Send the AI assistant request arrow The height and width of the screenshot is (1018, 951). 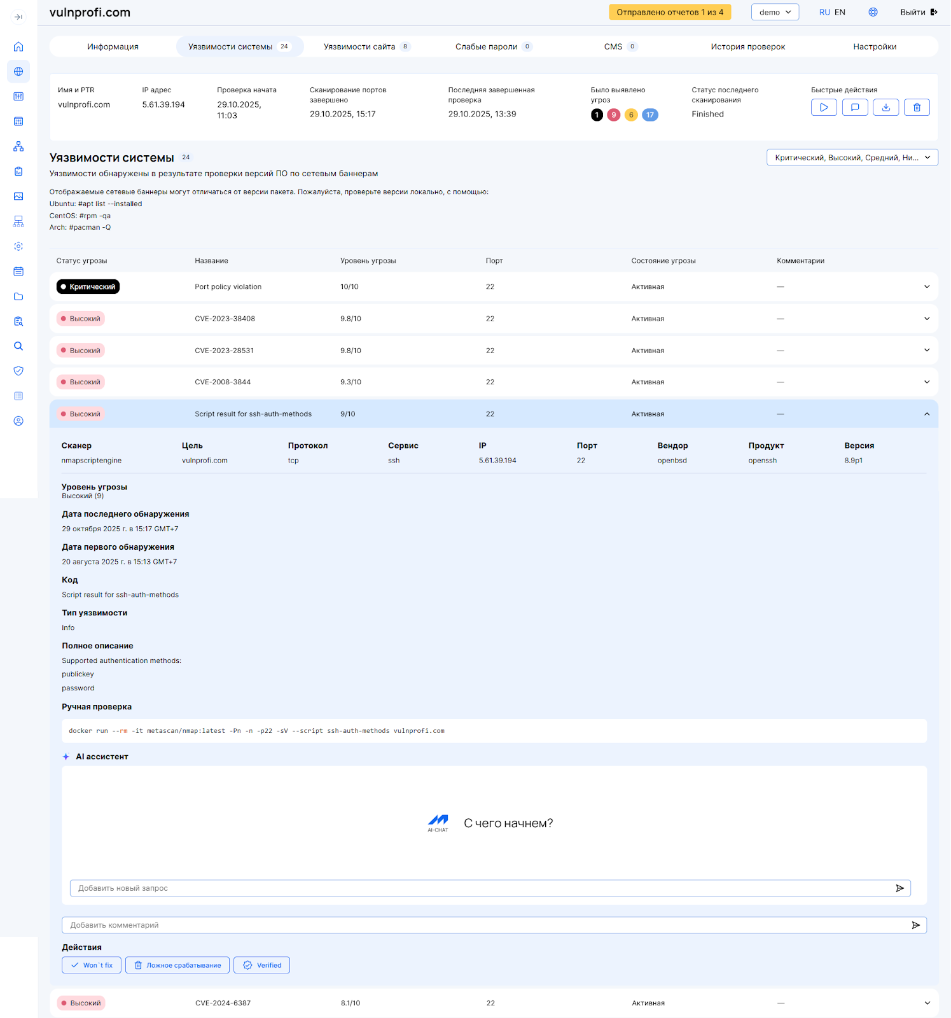[x=899, y=888]
